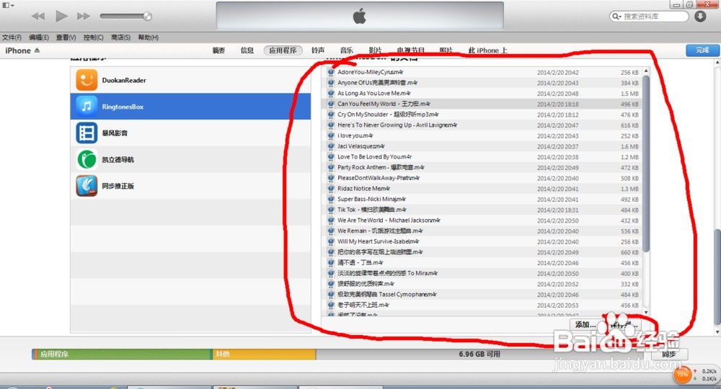This screenshot has width=721, height=389.
Task: Switch to the 音乐 tab
Action: pos(346,50)
